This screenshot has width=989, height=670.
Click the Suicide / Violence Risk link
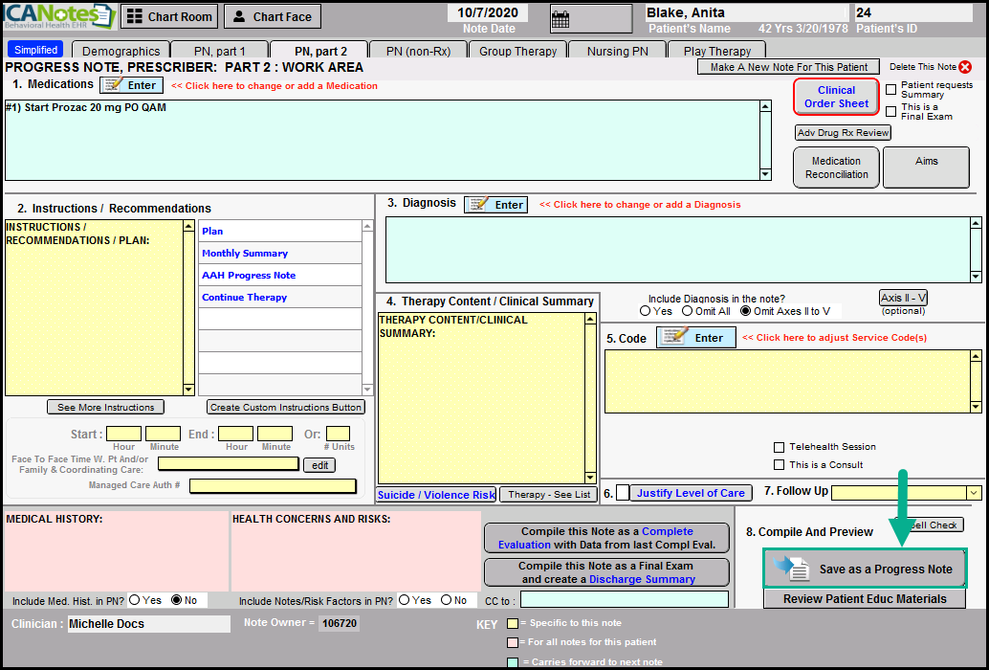coord(436,495)
